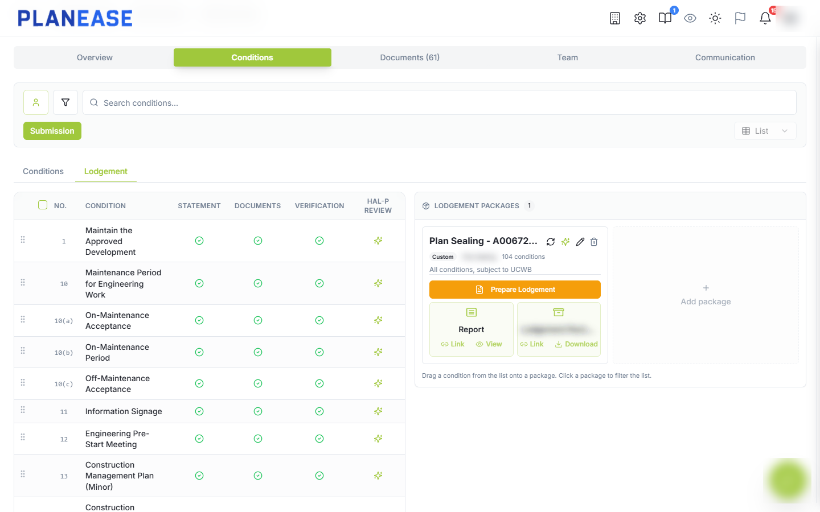Open the settings gear icon
820x512 pixels.
pyautogui.click(x=640, y=18)
